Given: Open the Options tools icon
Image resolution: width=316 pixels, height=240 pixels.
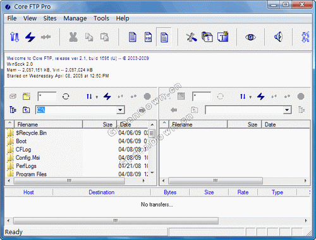Looking at the screenshot, I should (191, 37).
